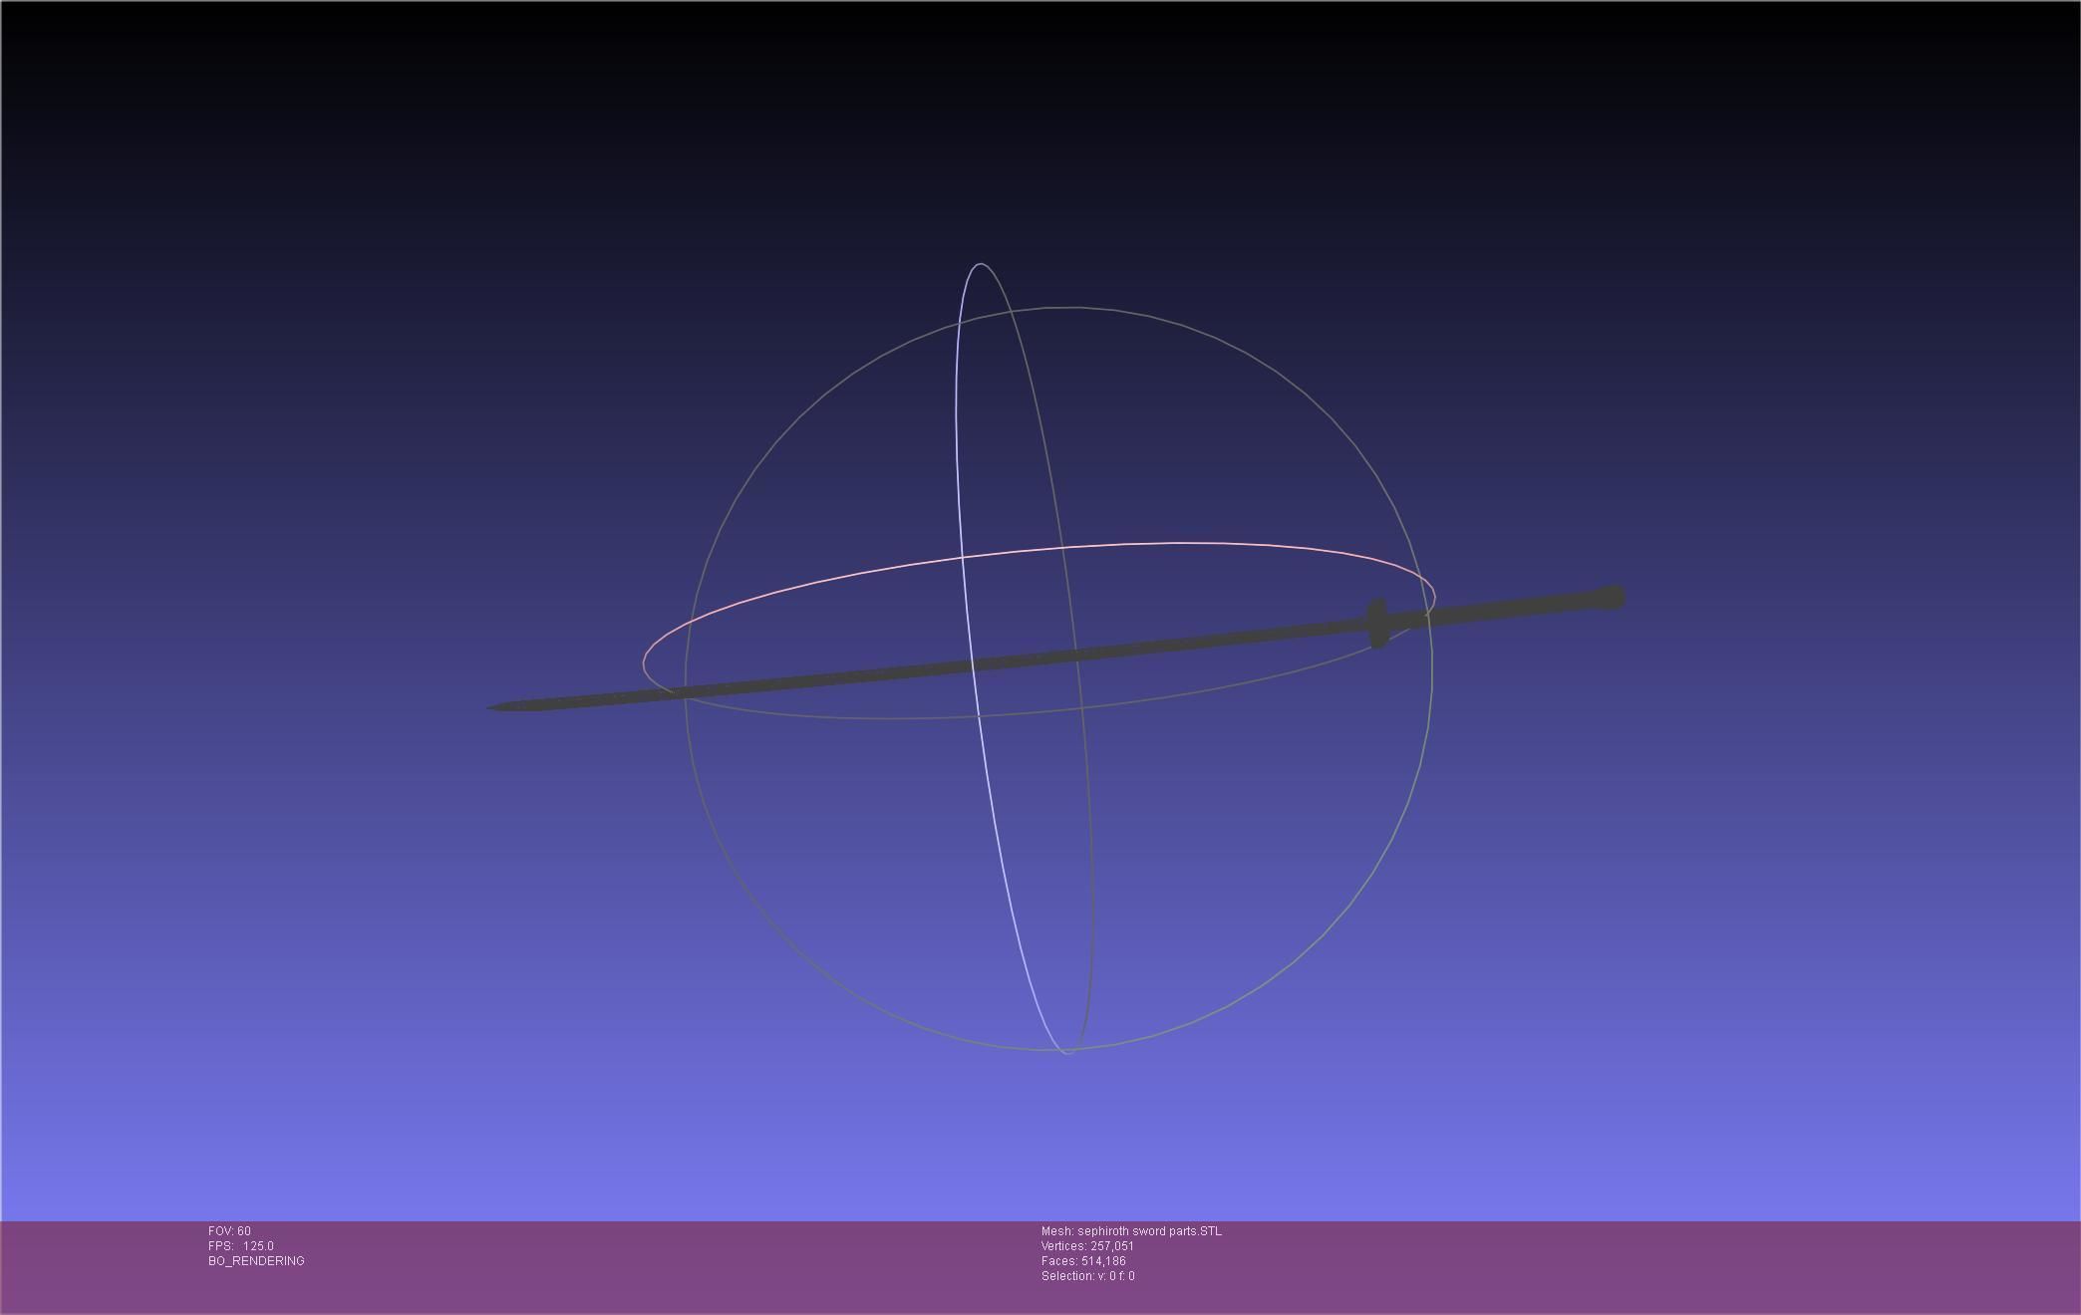Click where the sword crosses the vertical ring

click(974, 664)
